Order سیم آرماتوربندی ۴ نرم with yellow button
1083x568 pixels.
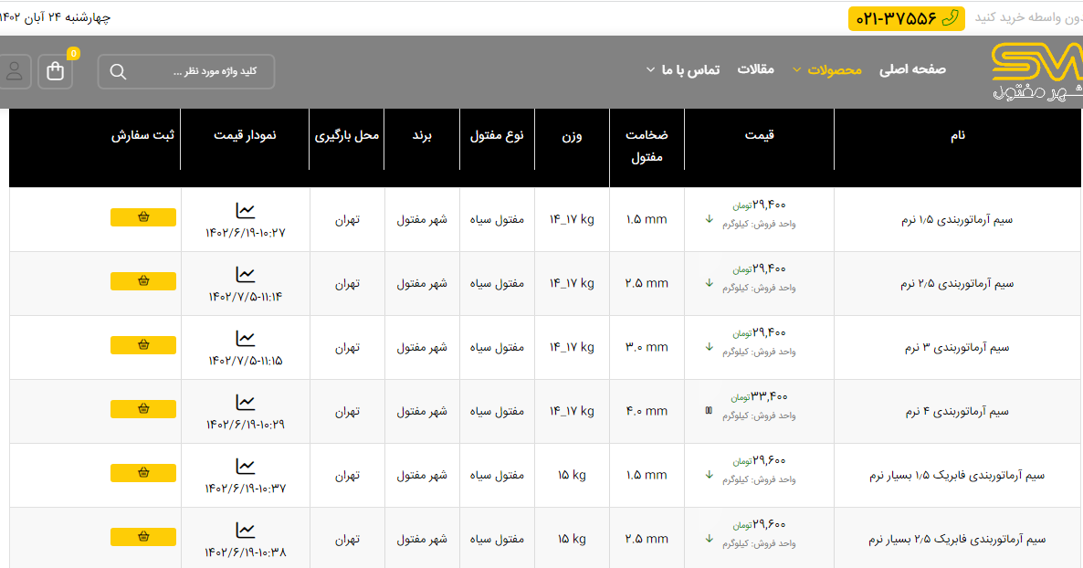tap(143, 409)
